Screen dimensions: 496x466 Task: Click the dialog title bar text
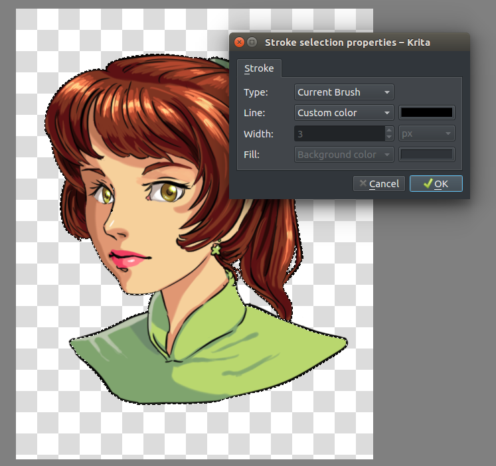347,42
